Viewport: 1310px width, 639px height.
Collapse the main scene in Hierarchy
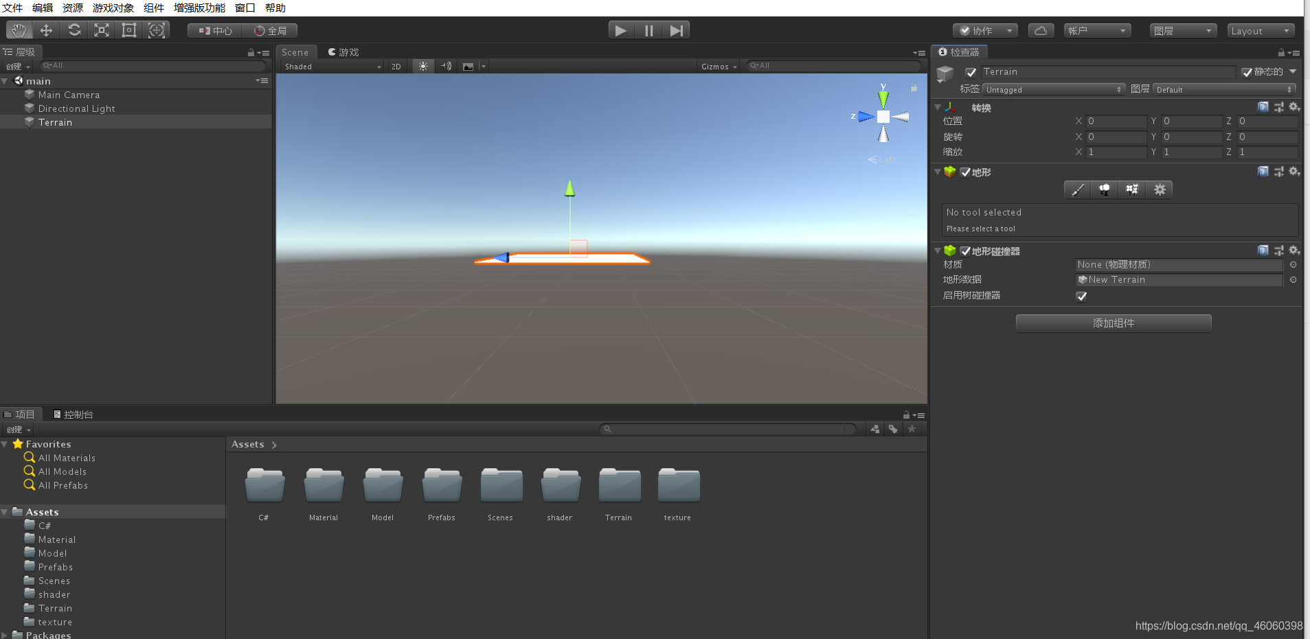click(5, 81)
